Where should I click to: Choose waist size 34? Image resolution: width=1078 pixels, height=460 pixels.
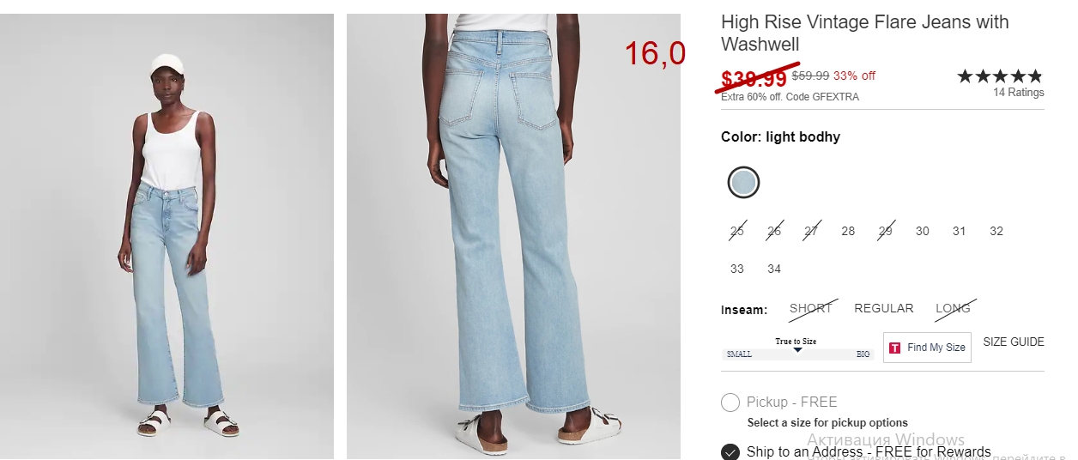pyautogui.click(x=774, y=269)
